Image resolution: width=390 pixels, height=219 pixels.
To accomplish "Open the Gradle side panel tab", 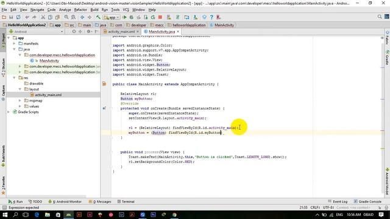I will click(x=387, y=58).
